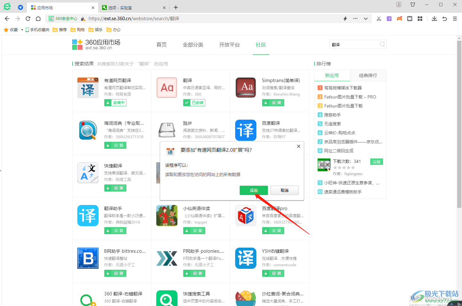Click the undo restore-tab icon

[x=445, y=19]
